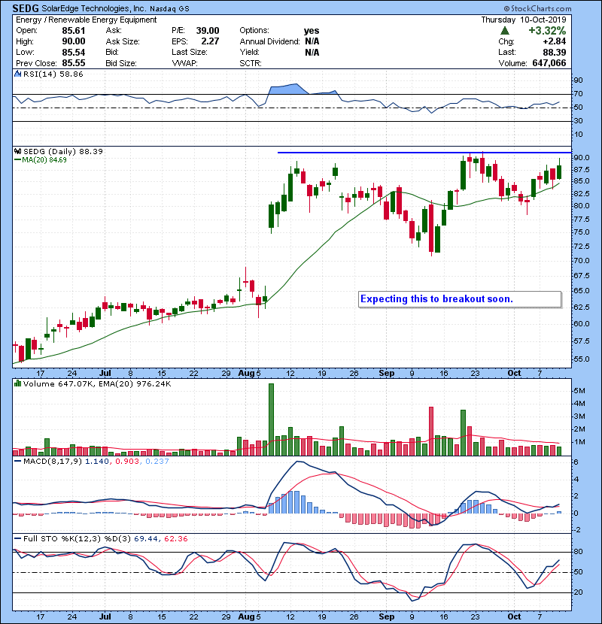Click the Thursday 10-Oct-2019 date

tap(524, 20)
